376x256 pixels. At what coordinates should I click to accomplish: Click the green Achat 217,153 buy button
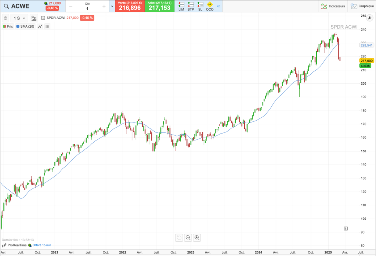[159, 6]
